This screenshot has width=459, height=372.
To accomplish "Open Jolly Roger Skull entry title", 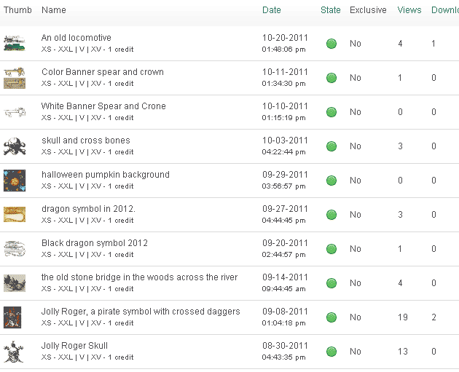I will coord(74,346).
